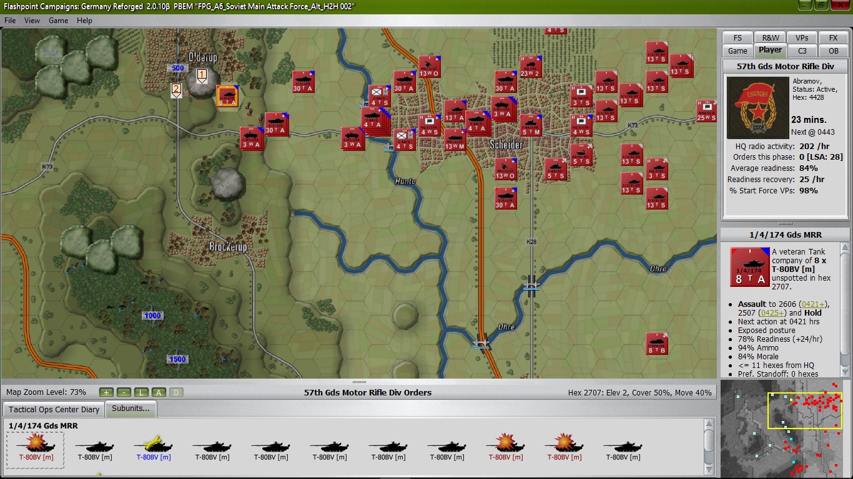The image size is (853, 479).
Task: Follow the 0421+ order time link
Action: point(813,304)
